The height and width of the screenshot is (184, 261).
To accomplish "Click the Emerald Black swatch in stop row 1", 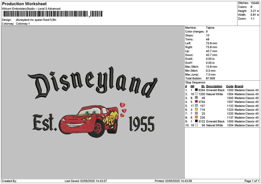I will (197, 90).
